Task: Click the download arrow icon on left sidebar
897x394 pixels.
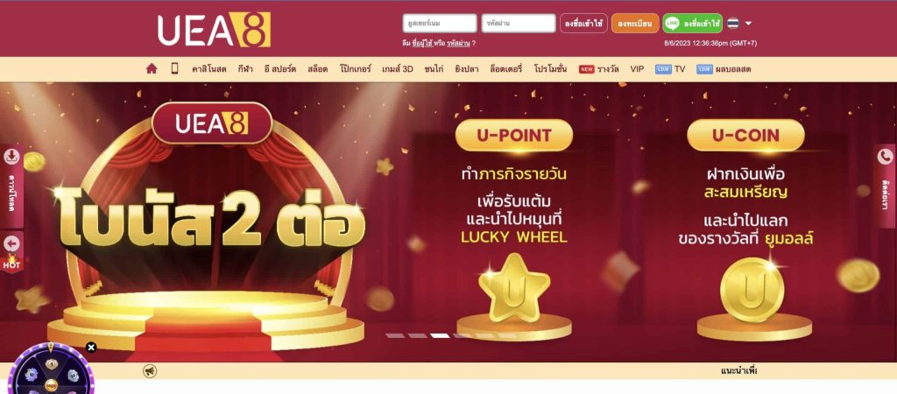Action: [11, 157]
